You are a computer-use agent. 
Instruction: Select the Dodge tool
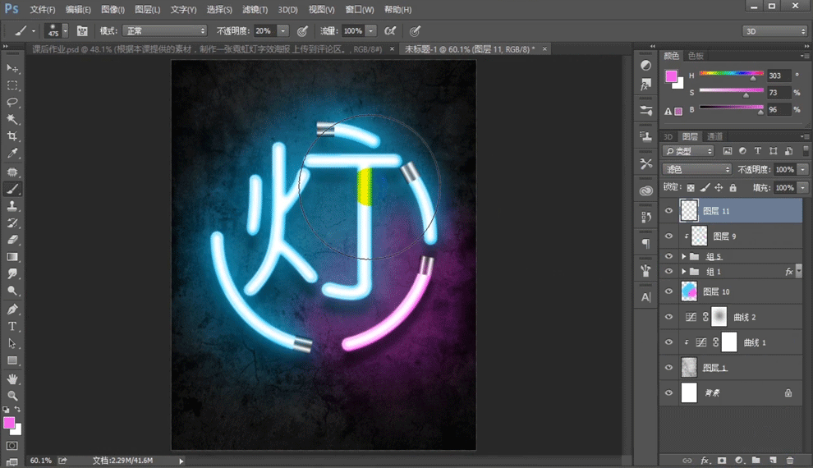click(12, 291)
